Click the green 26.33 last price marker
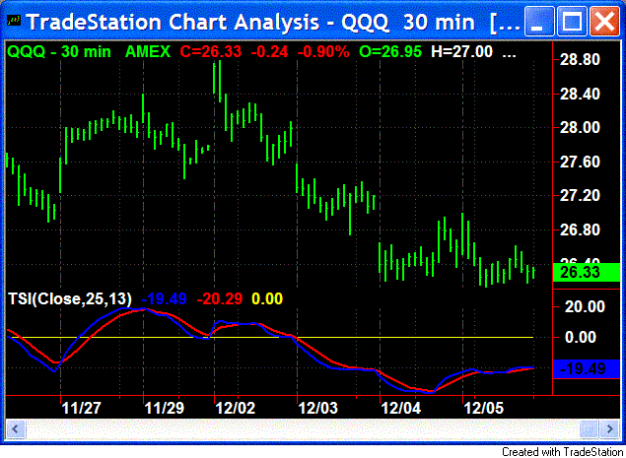Image resolution: width=626 pixels, height=458 pixels. tap(587, 273)
